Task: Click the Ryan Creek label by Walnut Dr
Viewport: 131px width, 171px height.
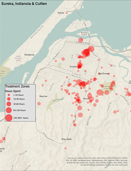Action: pyautogui.click(x=89, y=121)
